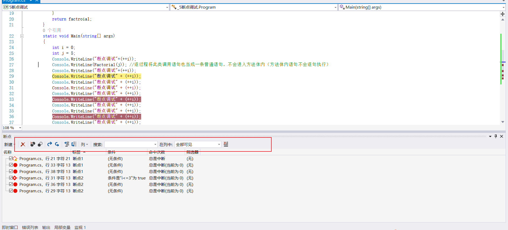508x230 pixels.
Task: Select row Program.cs, 行 21 字符 21
Action: (45, 159)
